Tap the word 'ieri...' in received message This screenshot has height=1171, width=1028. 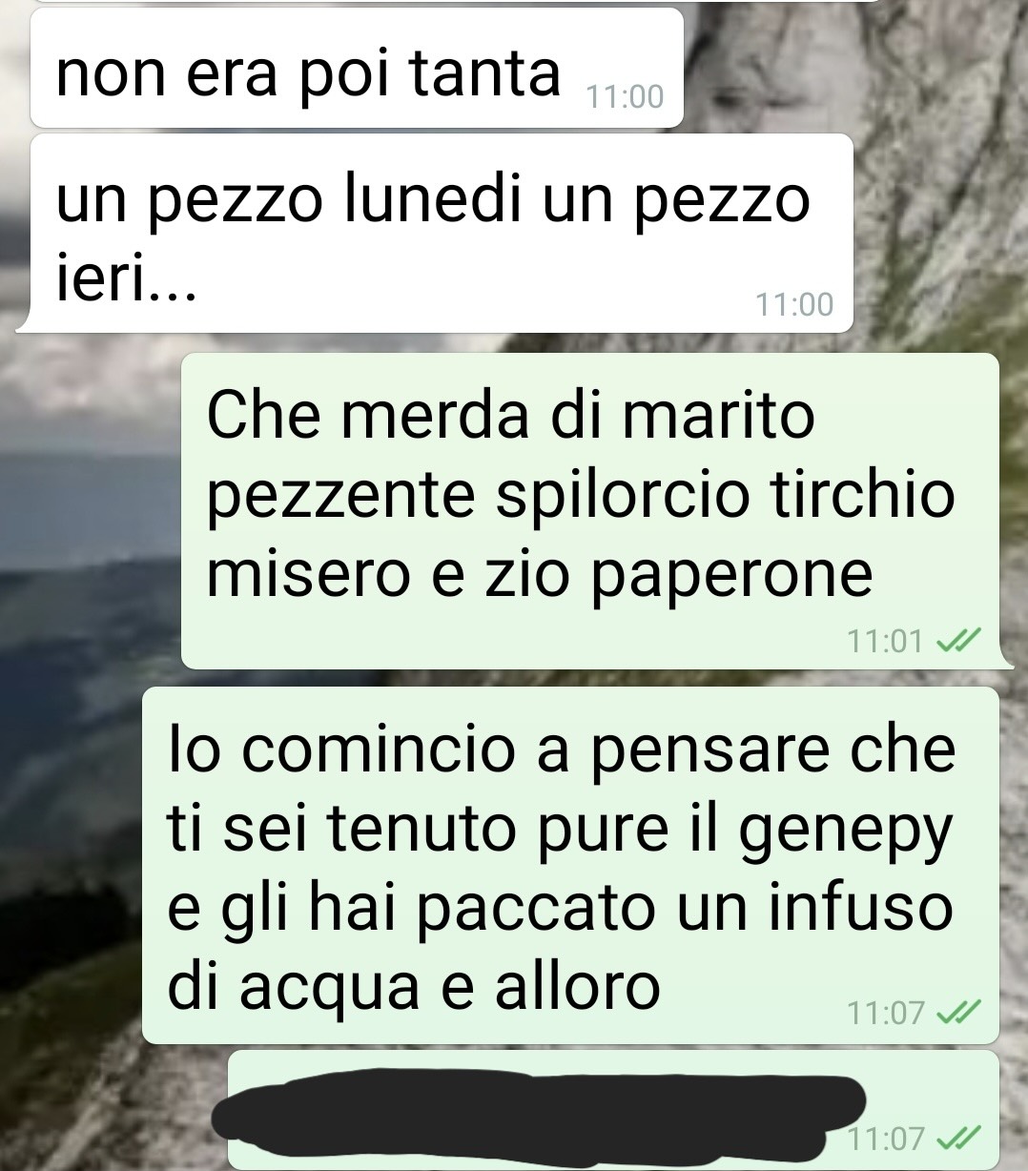(126, 279)
